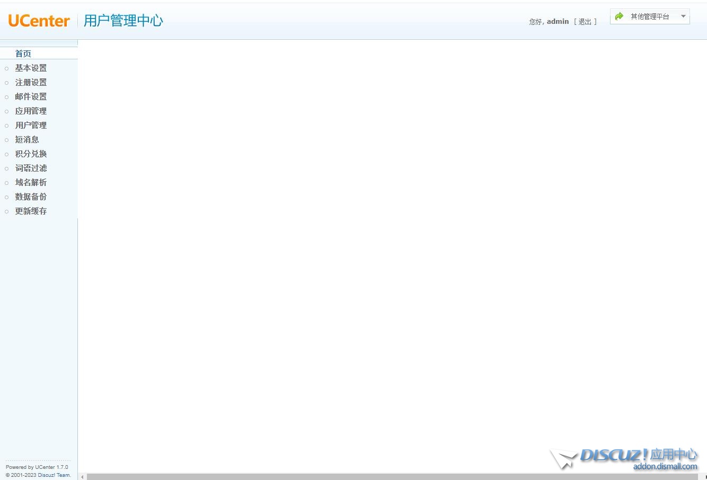
Task: Click the 用户管理中心 header title
Action: 123,21
